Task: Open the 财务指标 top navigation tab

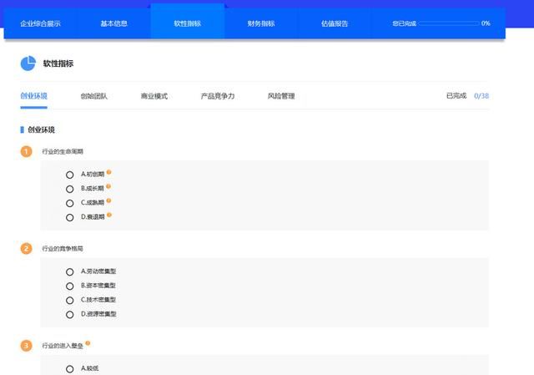Action: [x=261, y=23]
